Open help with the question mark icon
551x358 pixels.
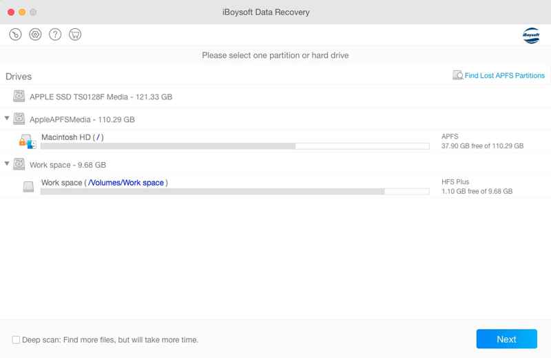pyautogui.click(x=55, y=34)
